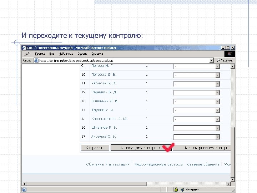Select student name Середюк В. Д.
Image resolution: width=257 pixels, height=193 pixels.
[x=104, y=92]
